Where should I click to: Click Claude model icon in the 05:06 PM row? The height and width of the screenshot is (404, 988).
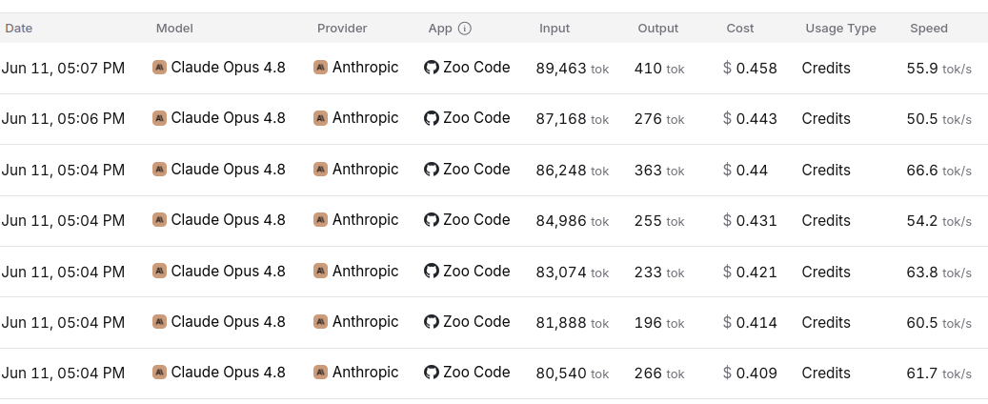point(159,118)
